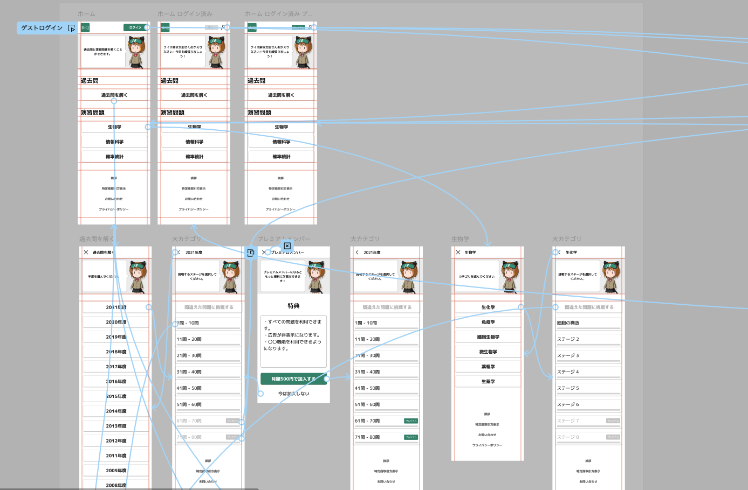Image resolution: width=748 pixels, height=490 pixels.
Task: Click the 細胞の構造 stage item
Action: 588,323
